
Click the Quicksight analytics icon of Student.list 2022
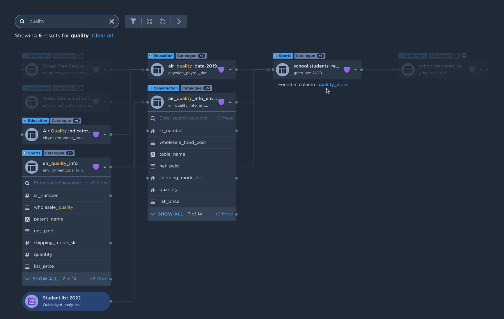(x=32, y=301)
